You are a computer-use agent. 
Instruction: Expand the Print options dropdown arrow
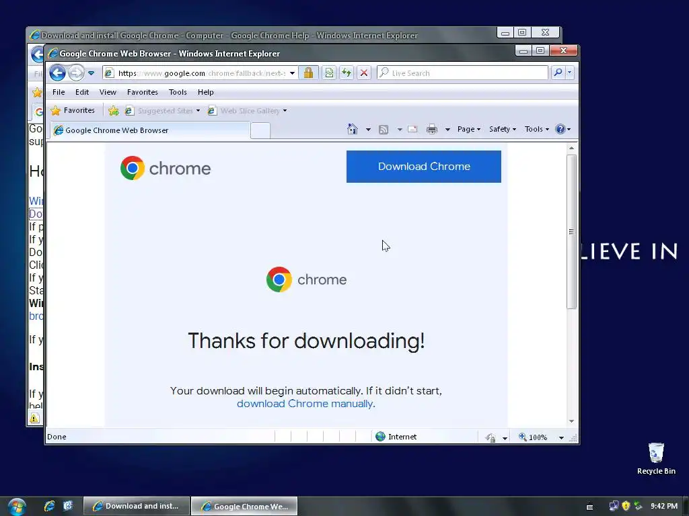pos(447,130)
